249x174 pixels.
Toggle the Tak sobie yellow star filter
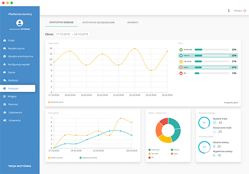[181, 61]
